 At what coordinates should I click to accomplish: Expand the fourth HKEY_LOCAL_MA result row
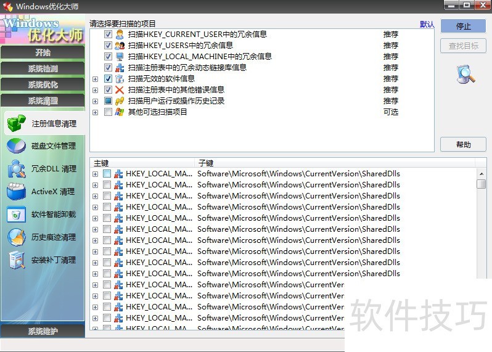coord(96,207)
